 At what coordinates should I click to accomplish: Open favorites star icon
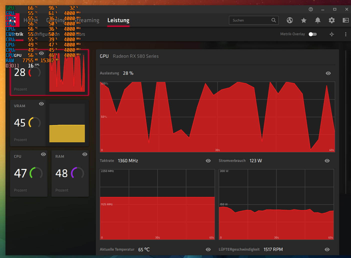point(304,20)
